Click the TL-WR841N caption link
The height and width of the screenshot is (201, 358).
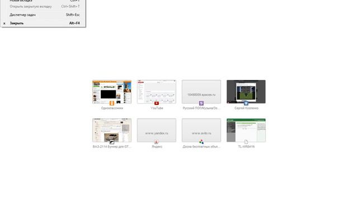click(246, 147)
